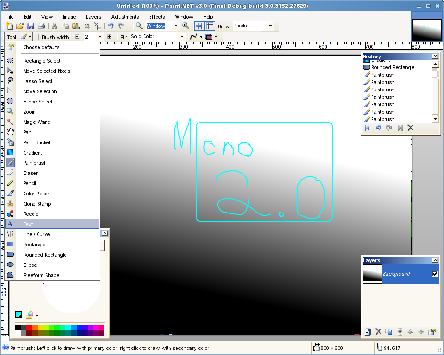The width and height of the screenshot is (444, 355).
Task: Click the Undo arrow in toolbar
Action: (111, 26)
